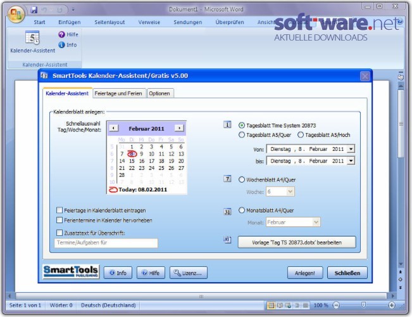Select Wochenblatt A4/Quer option

pyautogui.click(x=242, y=179)
